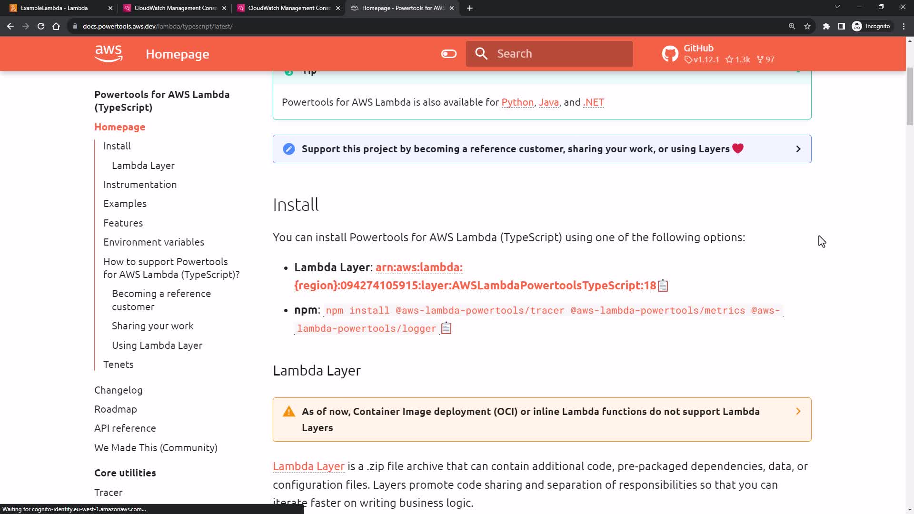Bookmark this page with star icon
The width and height of the screenshot is (914, 514).
point(807,26)
